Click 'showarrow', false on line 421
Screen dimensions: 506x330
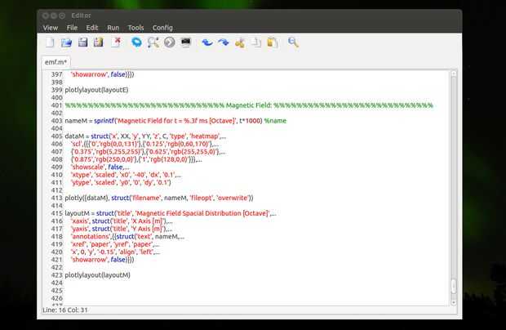pyautogui.click(x=102, y=260)
